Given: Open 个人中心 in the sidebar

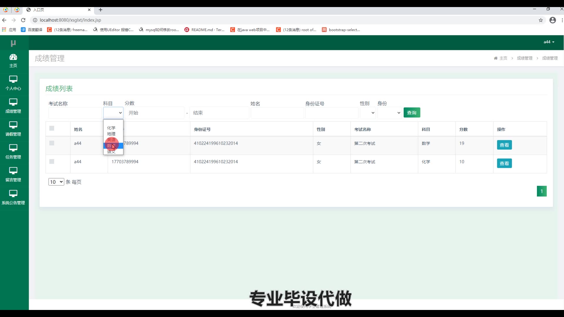Looking at the screenshot, I should [x=13, y=83].
